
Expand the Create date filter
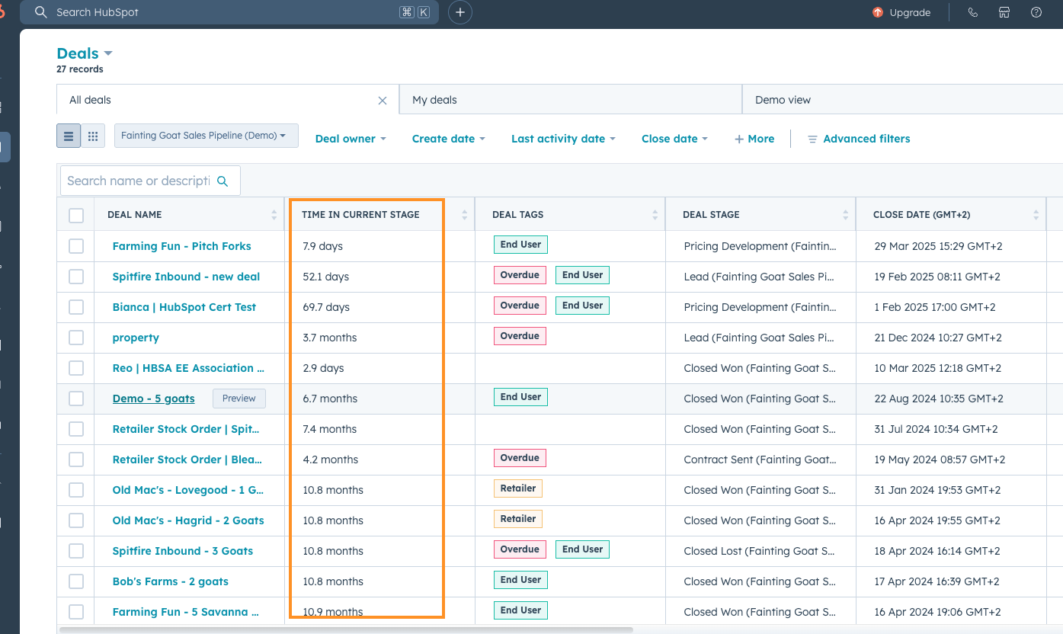[449, 139]
